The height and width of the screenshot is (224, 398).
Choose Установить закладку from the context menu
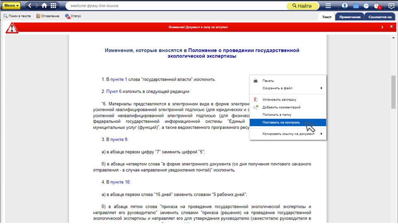tap(279, 100)
